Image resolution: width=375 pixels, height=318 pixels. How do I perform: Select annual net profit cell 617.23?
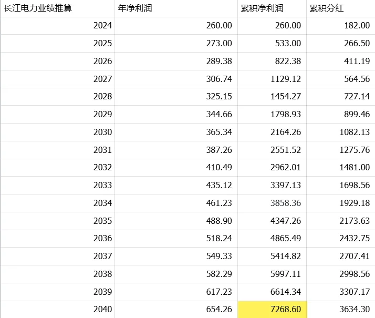tap(176, 292)
